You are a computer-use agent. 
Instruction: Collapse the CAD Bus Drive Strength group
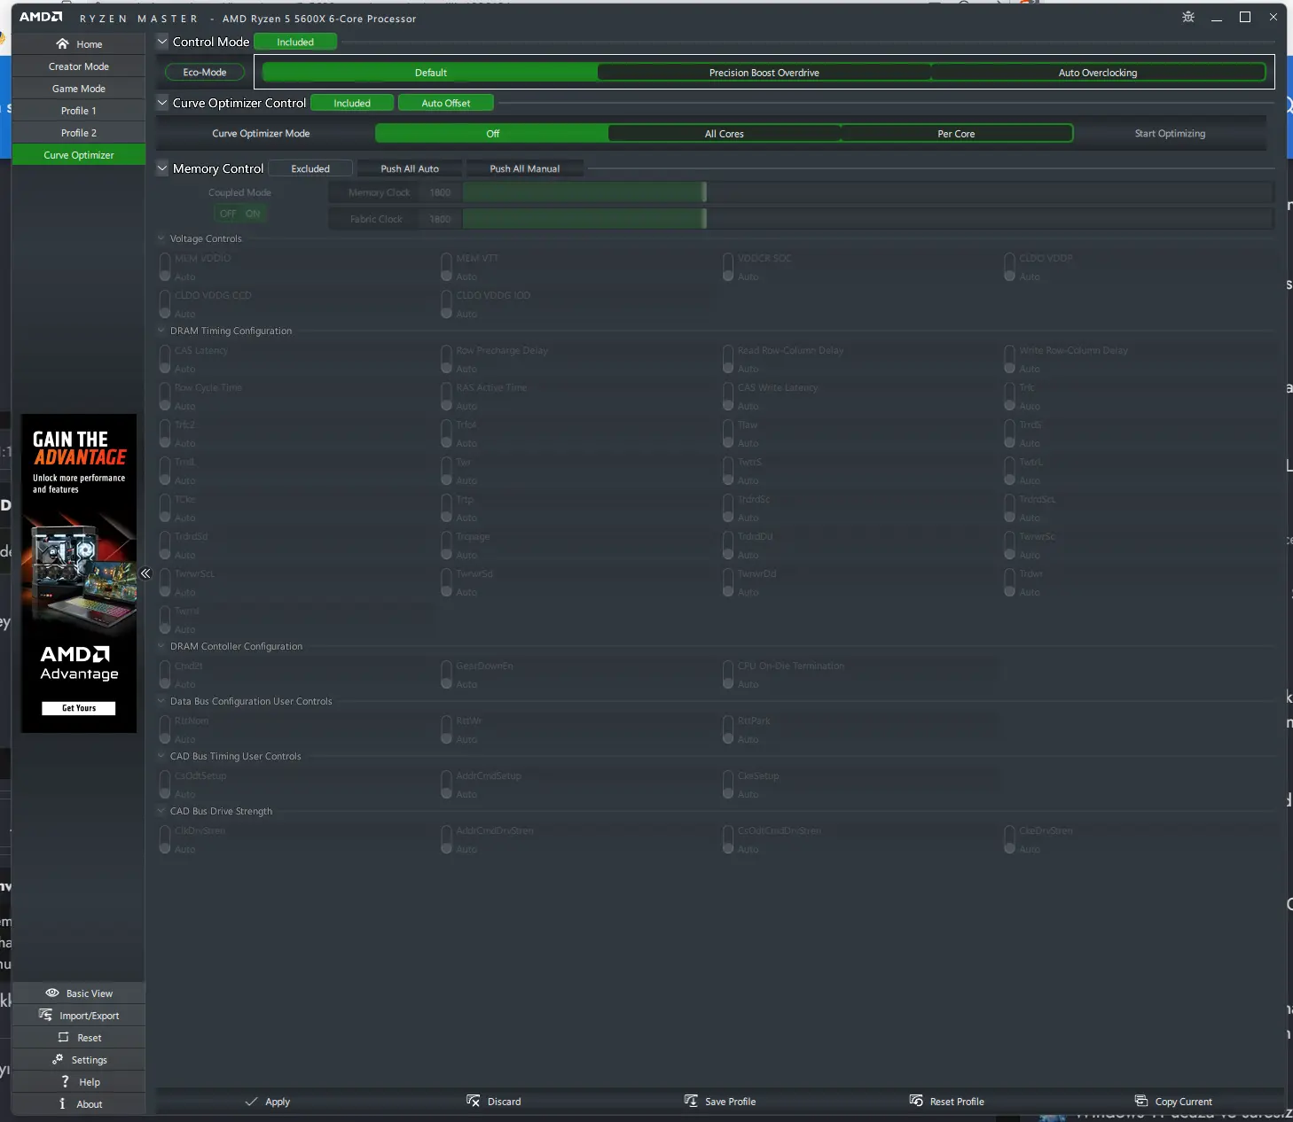tap(161, 811)
